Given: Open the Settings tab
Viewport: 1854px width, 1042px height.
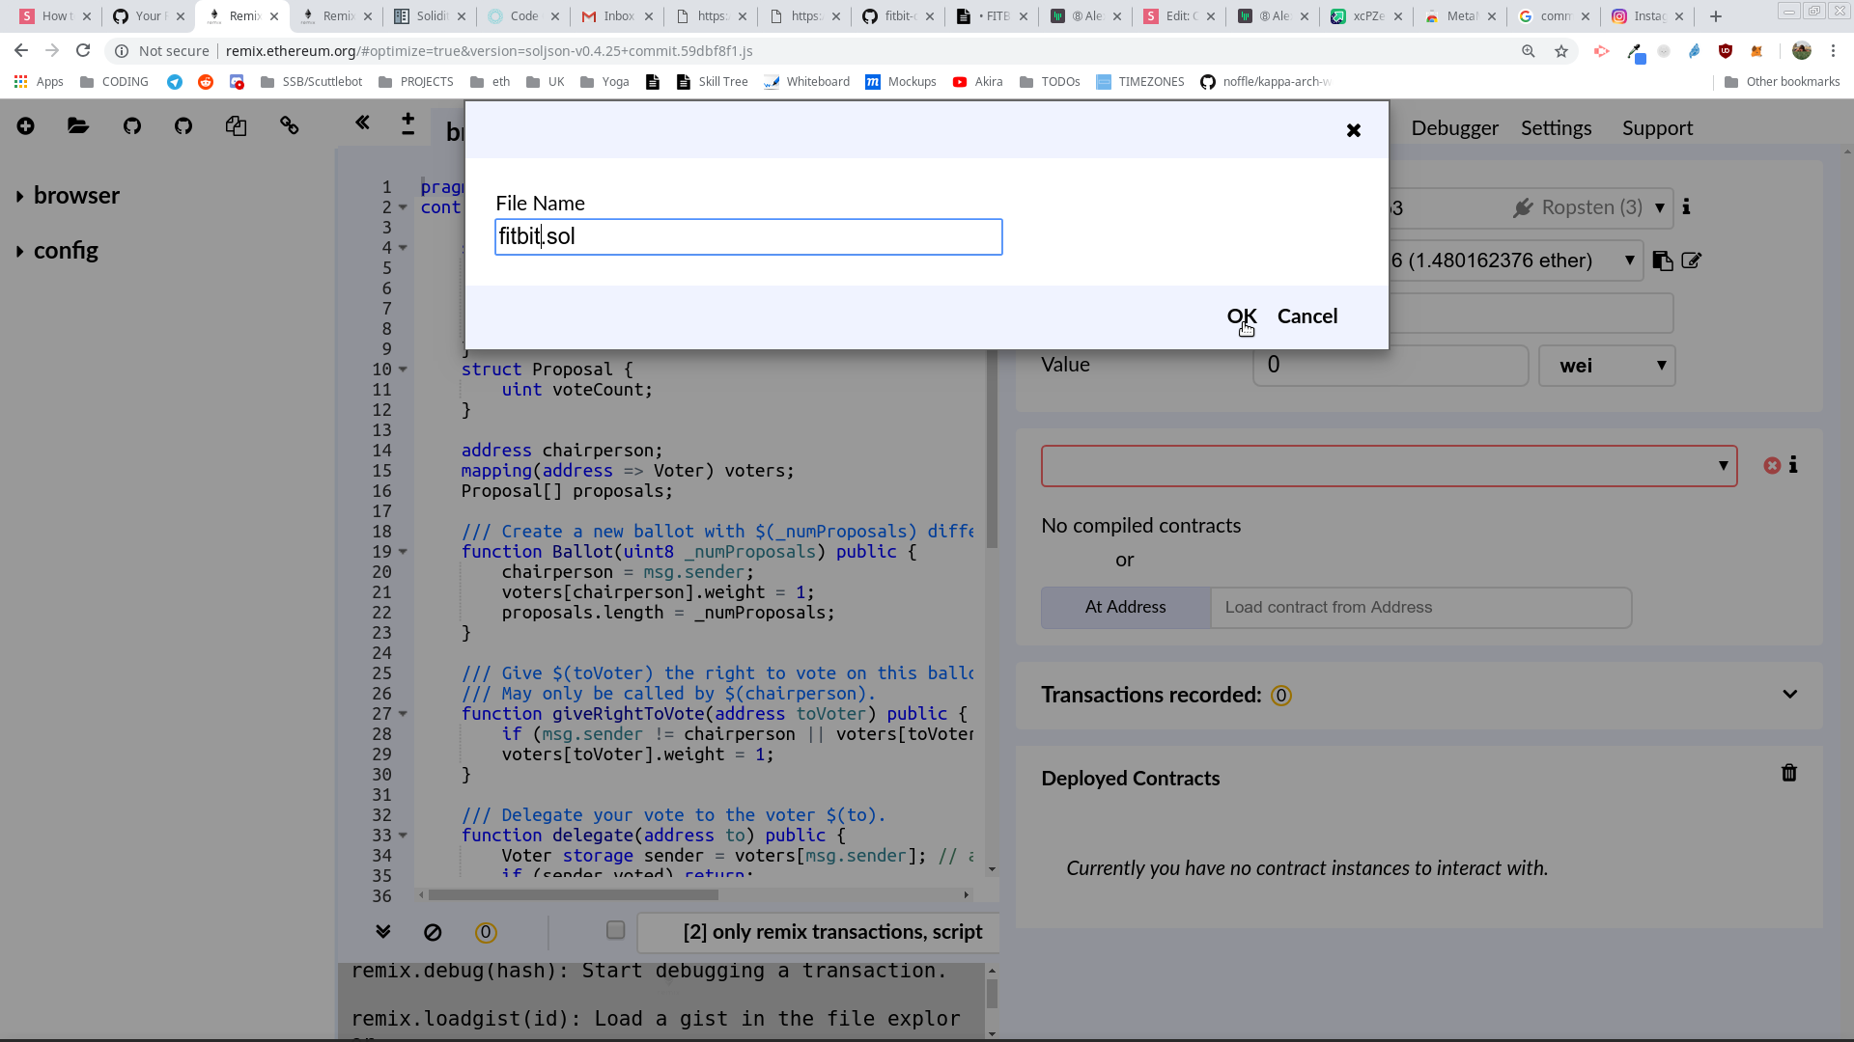Looking at the screenshot, I should [x=1556, y=128].
